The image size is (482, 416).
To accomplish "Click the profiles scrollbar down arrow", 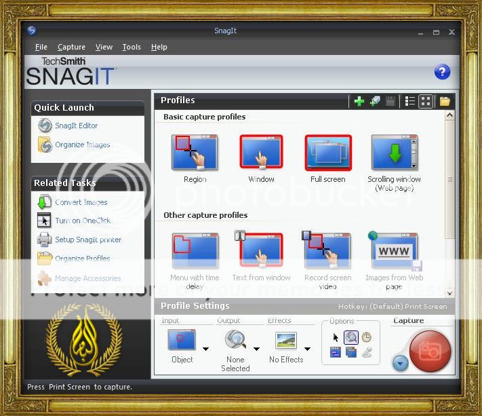I will tap(449, 293).
